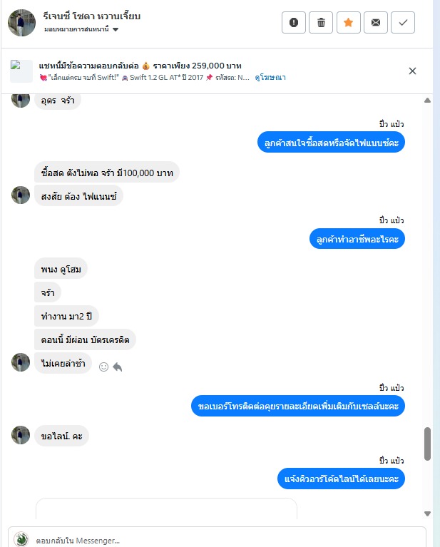The height and width of the screenshot is (547, 440).
Task: Click the scroll down arrow in chat
Action: [x=427, y=513]
